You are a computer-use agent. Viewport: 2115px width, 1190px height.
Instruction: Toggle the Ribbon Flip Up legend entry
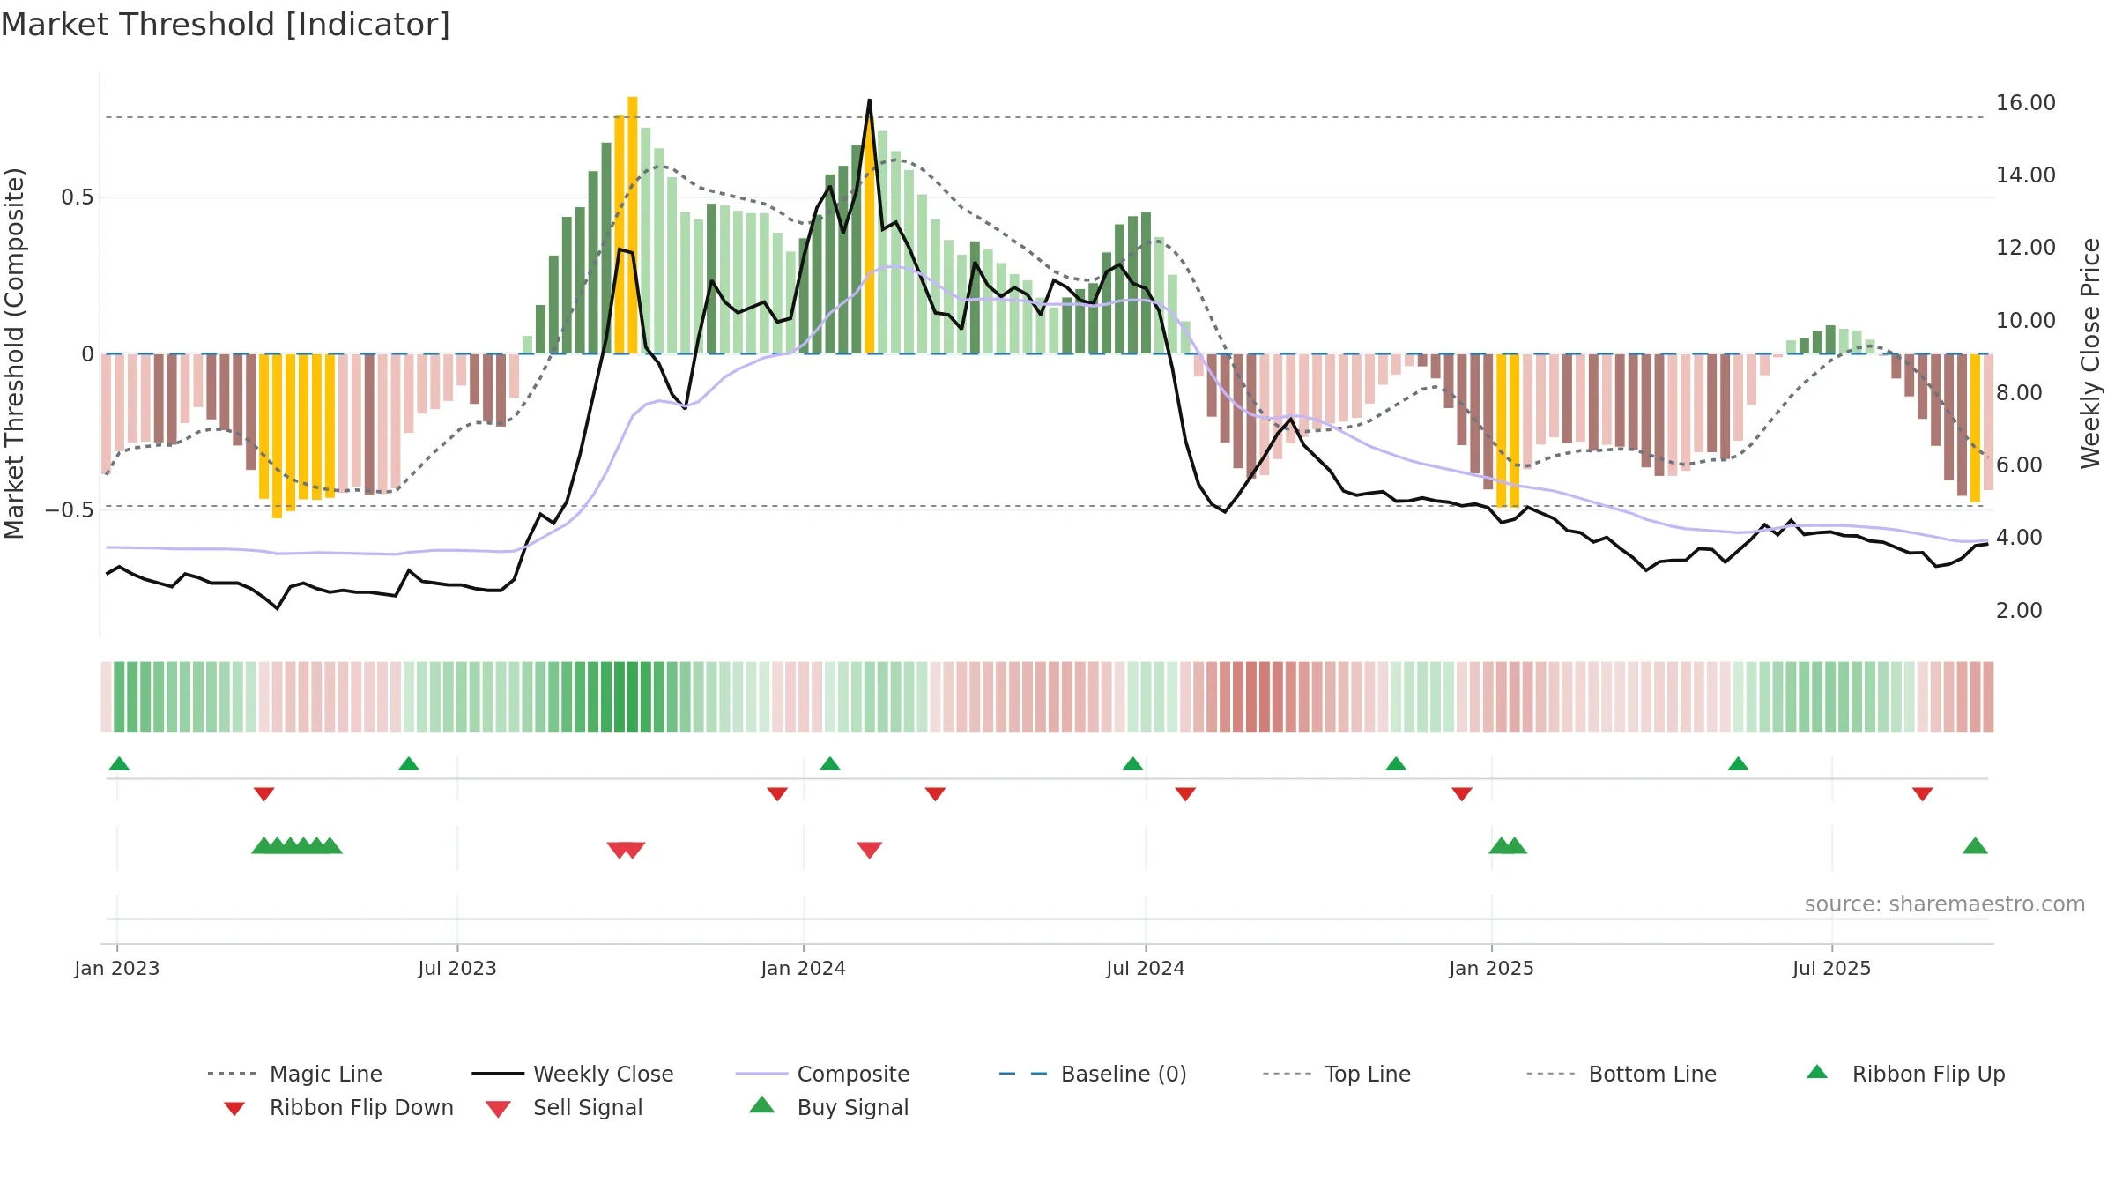pos(1905,1074)
